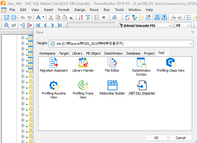Click the Copy toolbar icon
Image resolution: width=197 pixels, height=143 pixels.
(x=58, y=17)
